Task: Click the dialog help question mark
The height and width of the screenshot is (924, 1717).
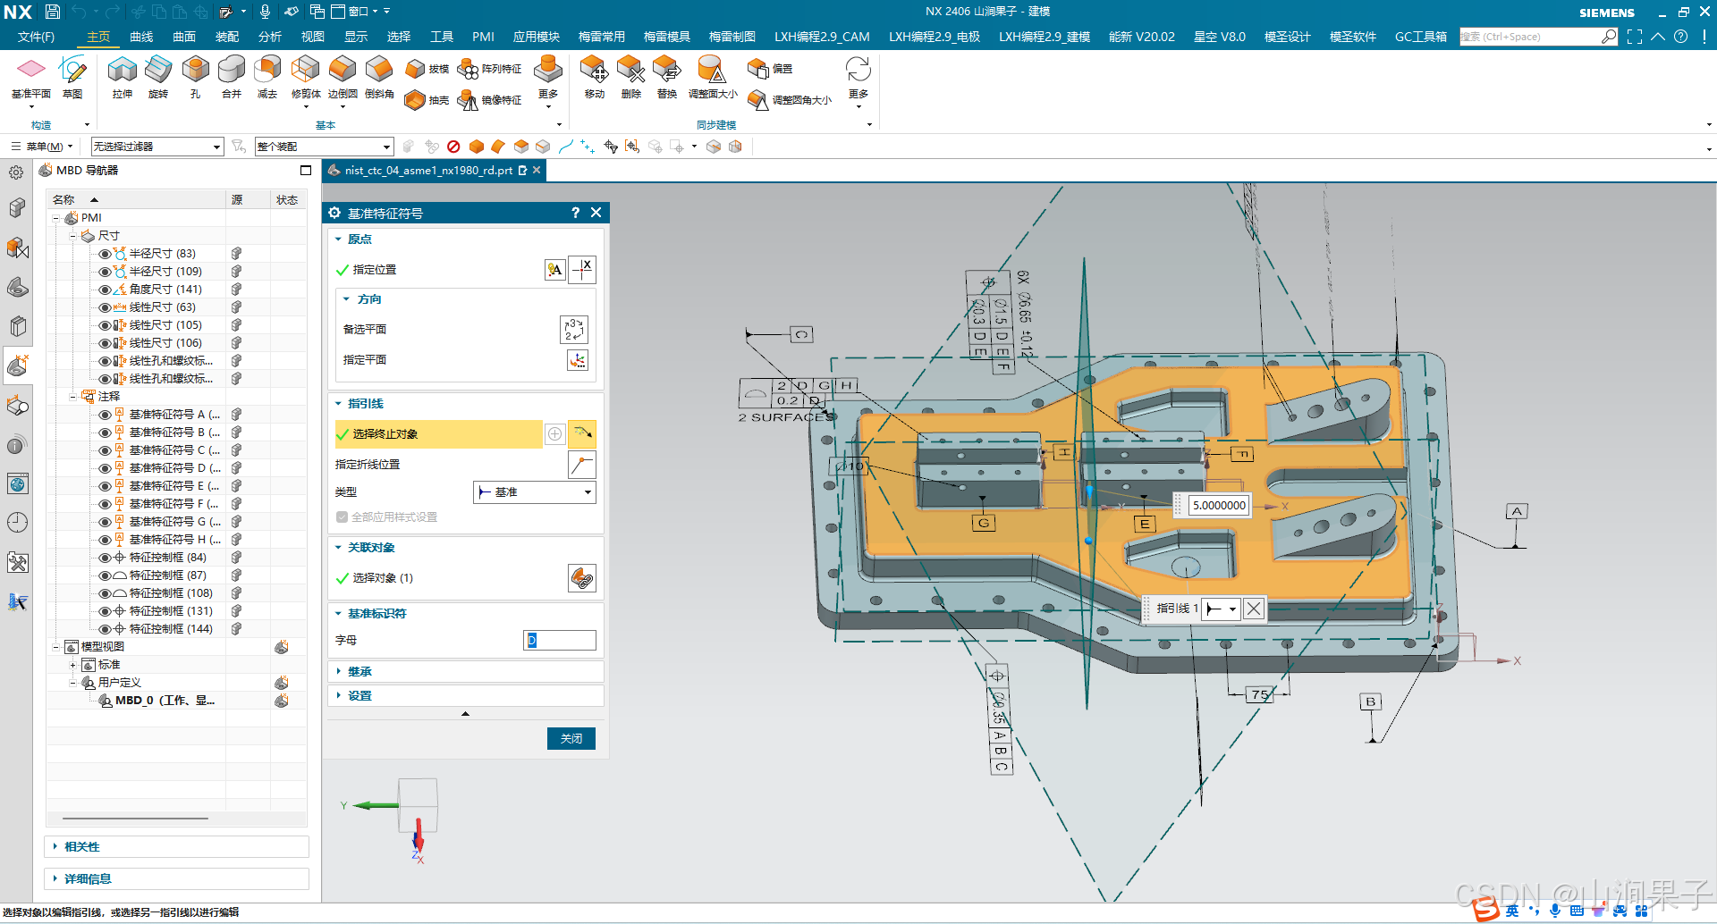Action: pos(575,213)
